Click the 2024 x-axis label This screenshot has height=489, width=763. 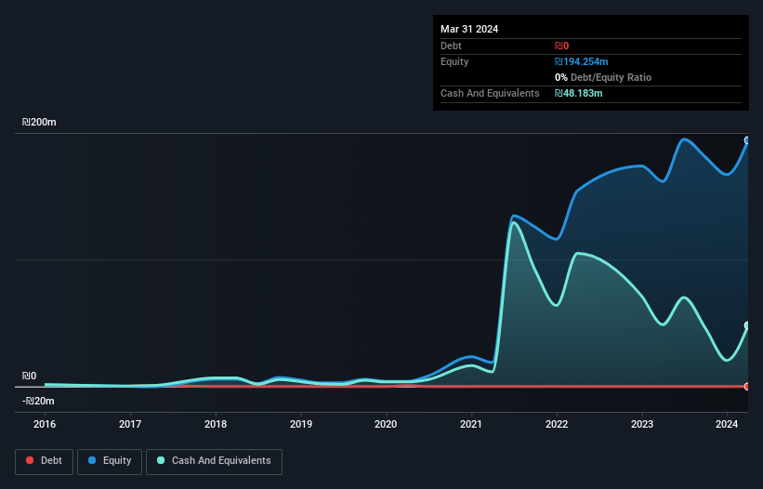coord(727,424)
